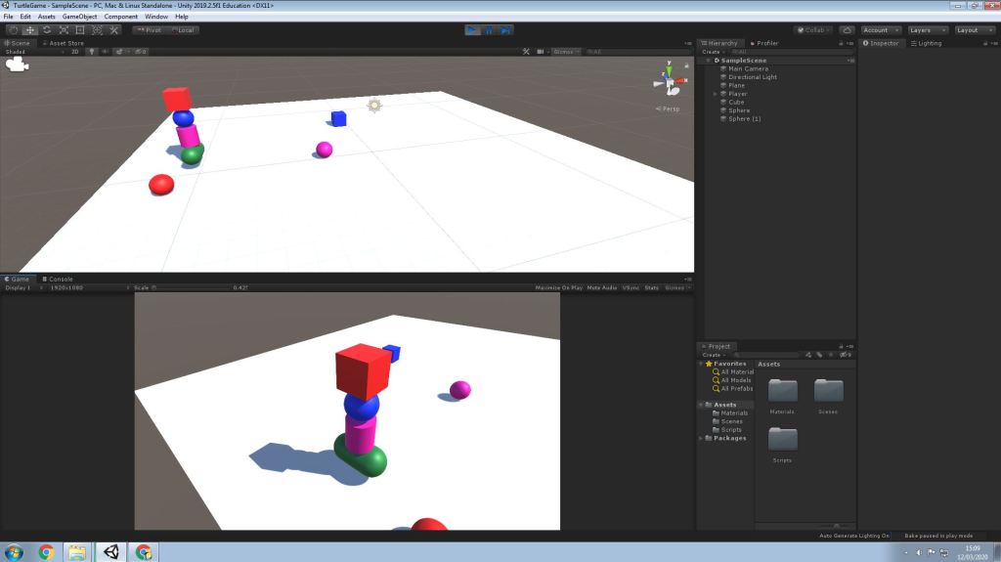
Task: Open the Scripts folder in Assets
Action: pyautogui.click(x=782, y=441)
